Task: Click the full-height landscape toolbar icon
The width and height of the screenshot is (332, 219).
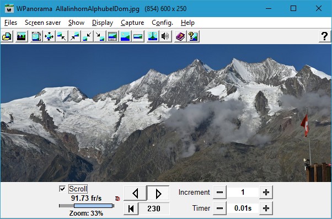Action: point(125,36)
